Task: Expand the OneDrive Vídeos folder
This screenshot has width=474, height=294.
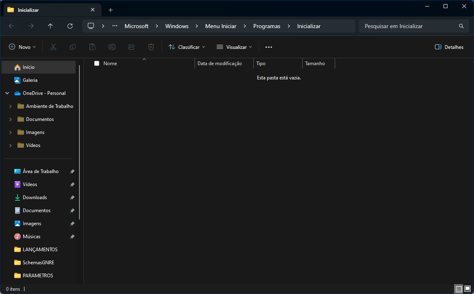Action: pyautogui.click(x=11, y=145)
